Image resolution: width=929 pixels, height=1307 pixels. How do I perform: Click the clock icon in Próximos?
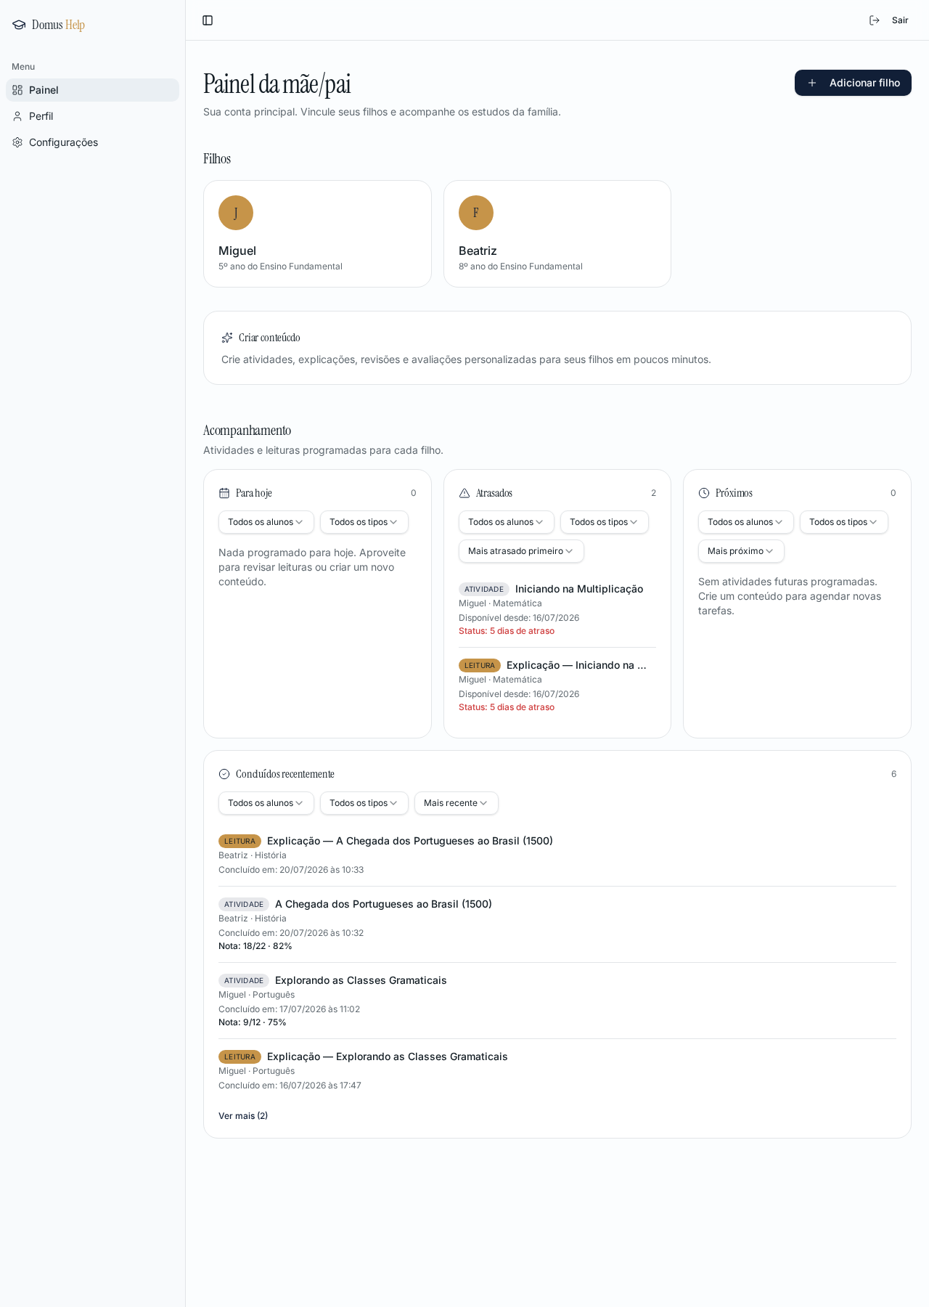pyautogui.click(x=704, y=493)
